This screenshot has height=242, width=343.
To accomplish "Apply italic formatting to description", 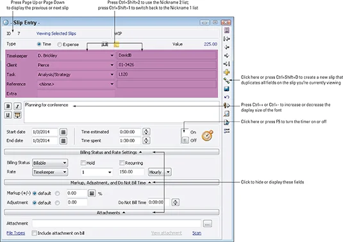I will click(17, 106).
